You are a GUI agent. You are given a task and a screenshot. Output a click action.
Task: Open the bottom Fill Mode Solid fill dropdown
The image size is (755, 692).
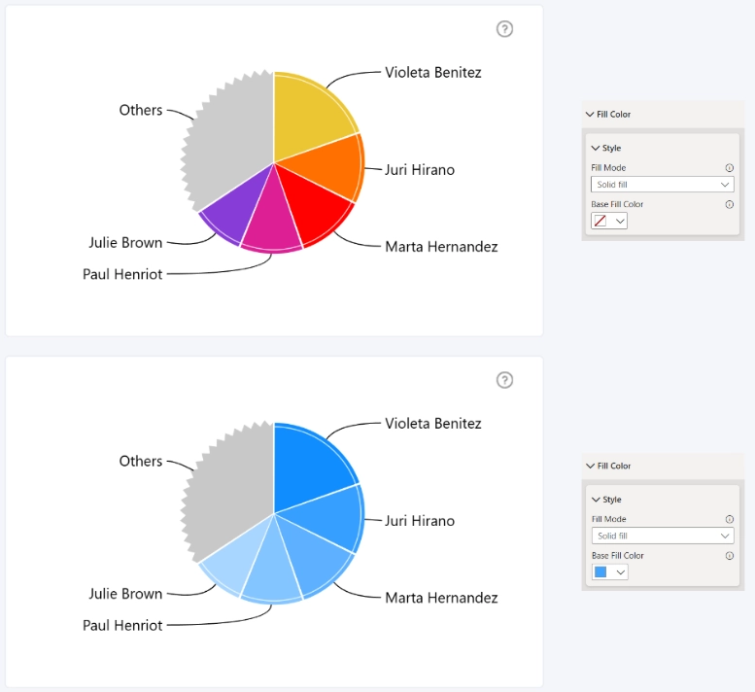[x=663, y=536]
